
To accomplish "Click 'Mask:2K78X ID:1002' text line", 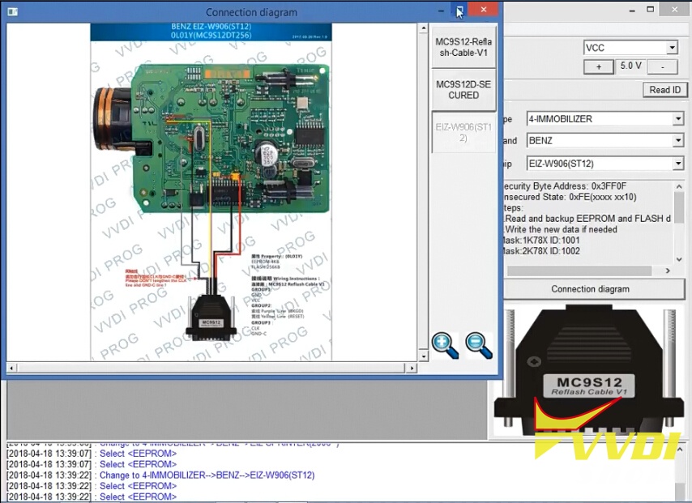I will point(542,251).
